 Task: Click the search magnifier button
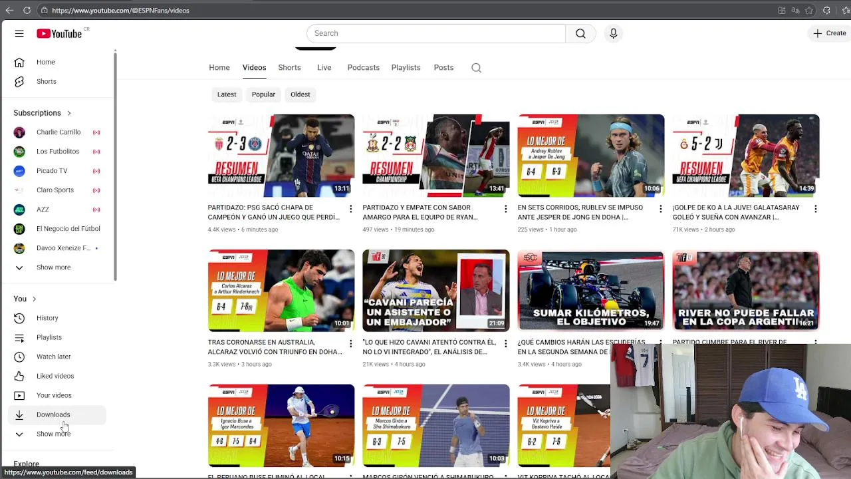[580, 33]
